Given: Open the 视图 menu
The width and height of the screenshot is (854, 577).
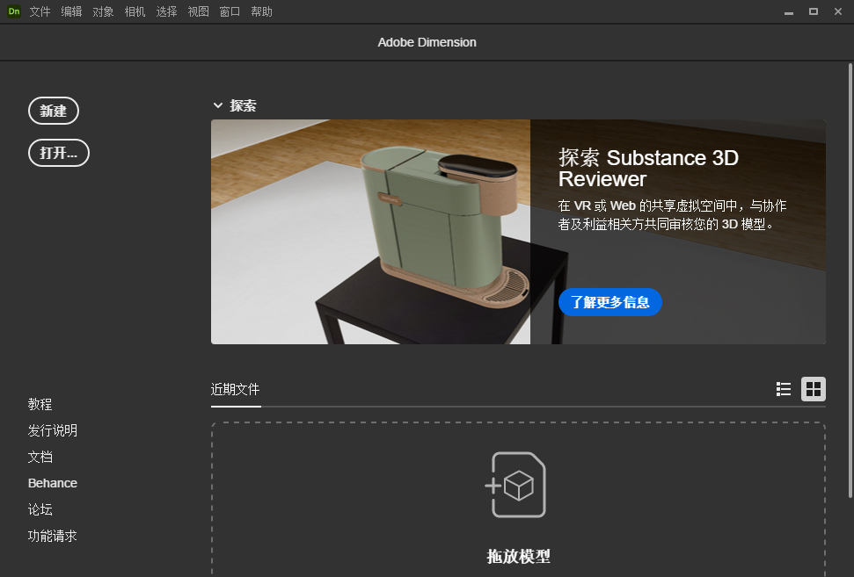Looking at the screenshot, I should tap(198, 11).
